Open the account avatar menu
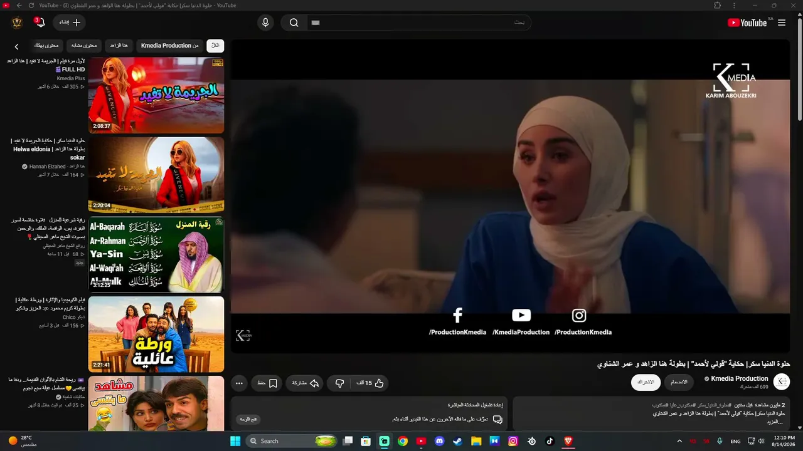 pos(17,23)
